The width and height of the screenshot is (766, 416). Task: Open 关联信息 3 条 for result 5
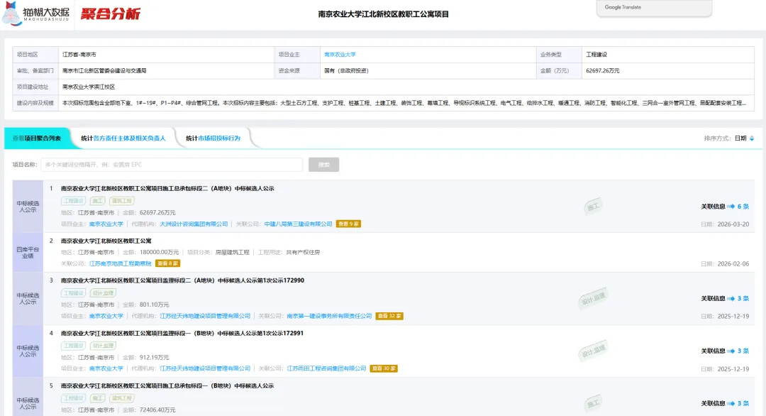tap(725, 404)
